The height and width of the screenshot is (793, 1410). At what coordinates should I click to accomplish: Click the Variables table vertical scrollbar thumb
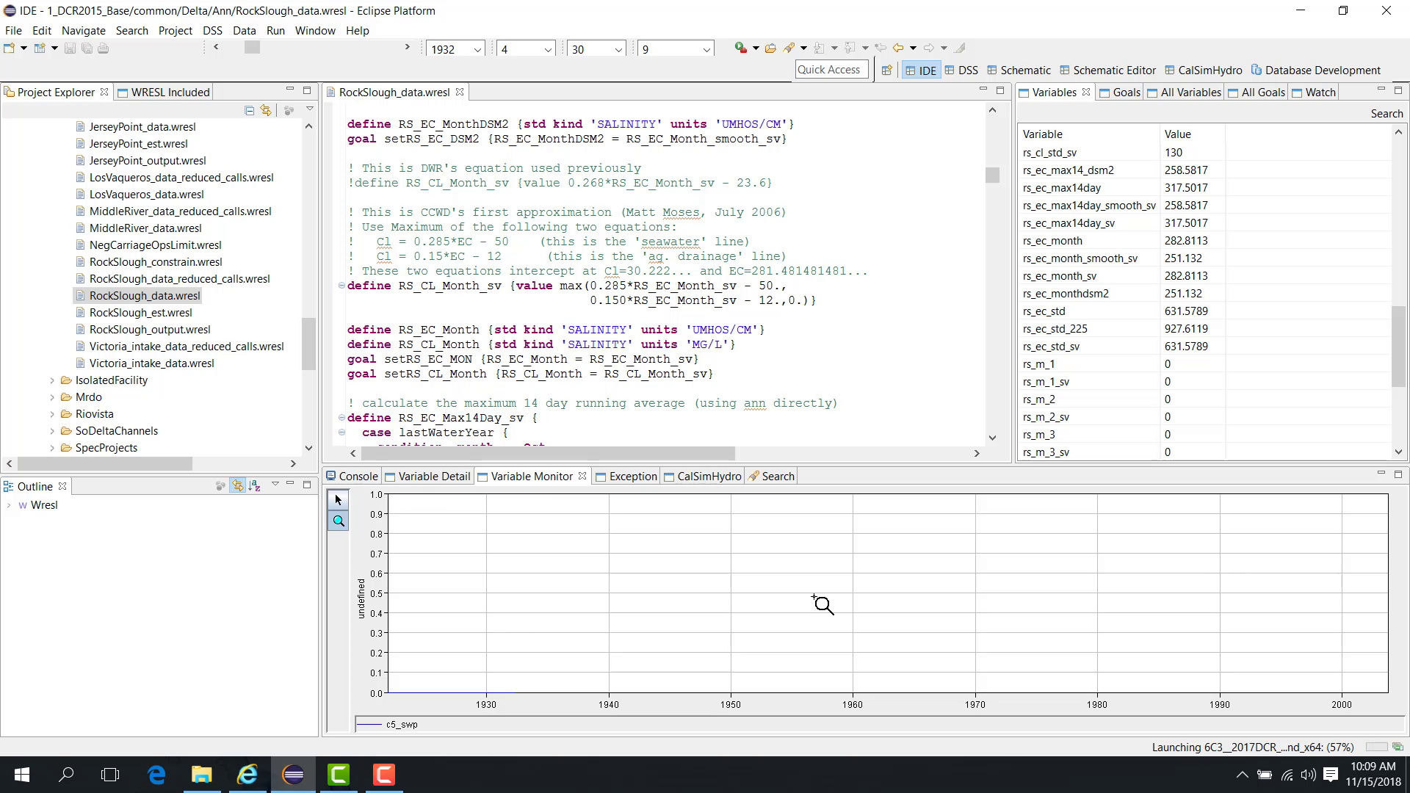point(1398,345)
